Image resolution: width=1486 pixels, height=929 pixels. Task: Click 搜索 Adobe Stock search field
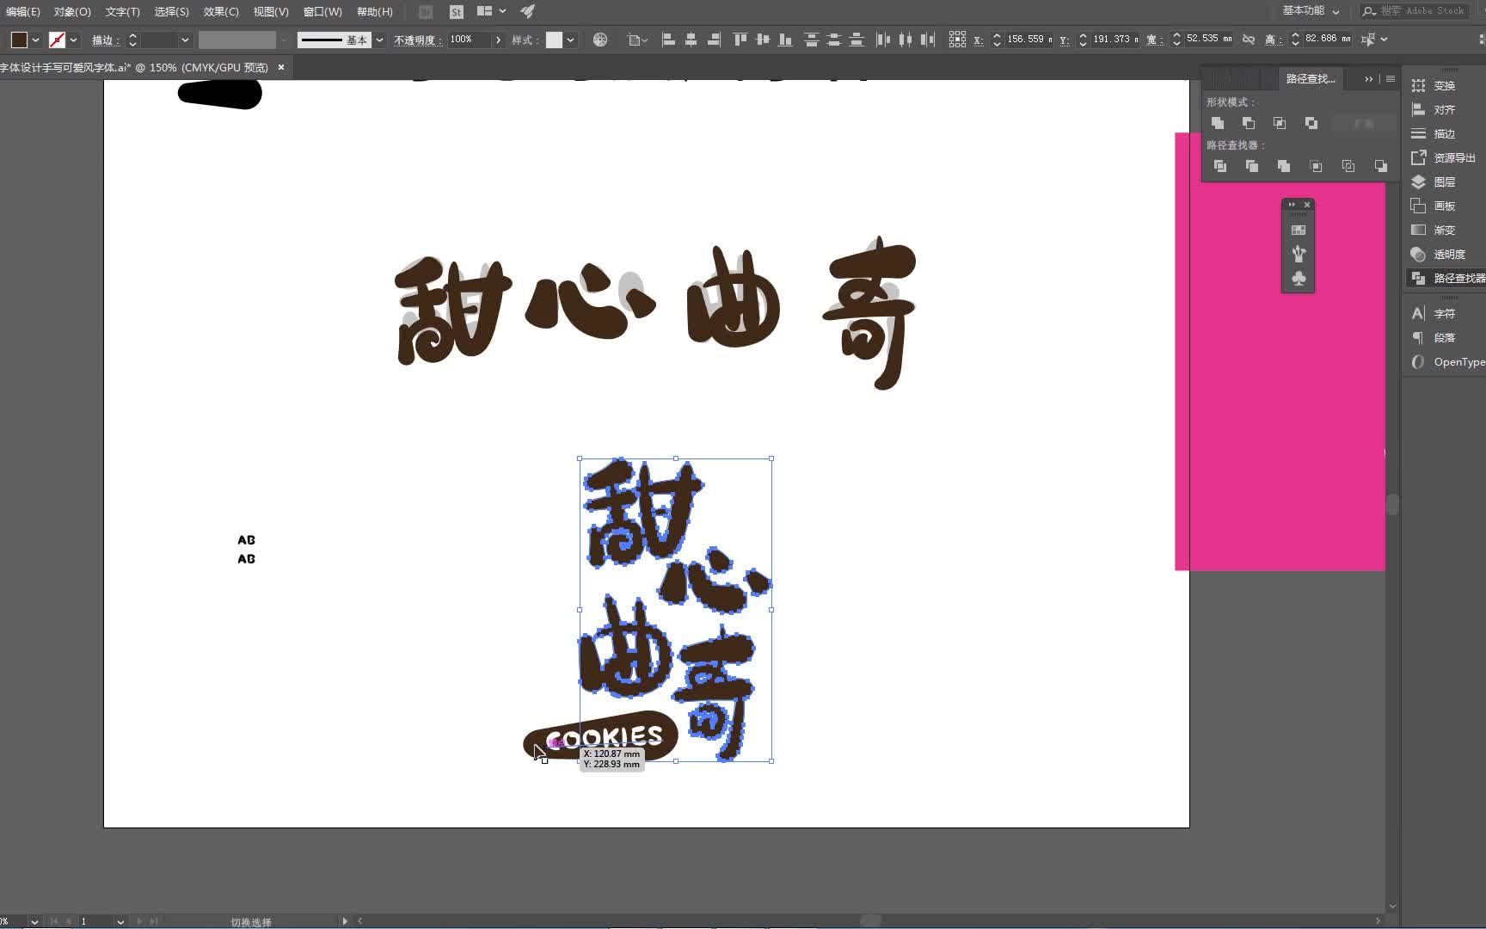coord(1417,11)
